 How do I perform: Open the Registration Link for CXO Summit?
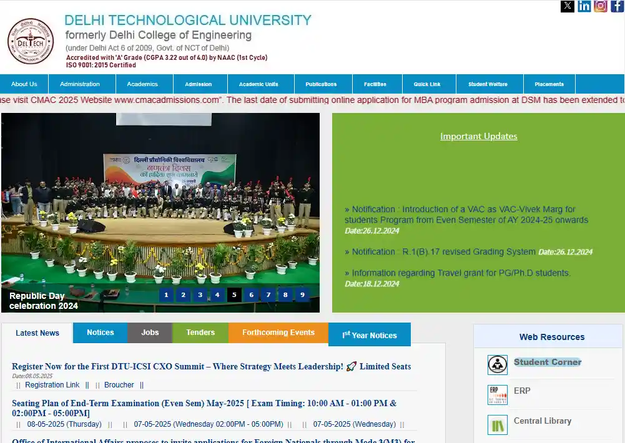pyautogui.click(x=52, y=385)
